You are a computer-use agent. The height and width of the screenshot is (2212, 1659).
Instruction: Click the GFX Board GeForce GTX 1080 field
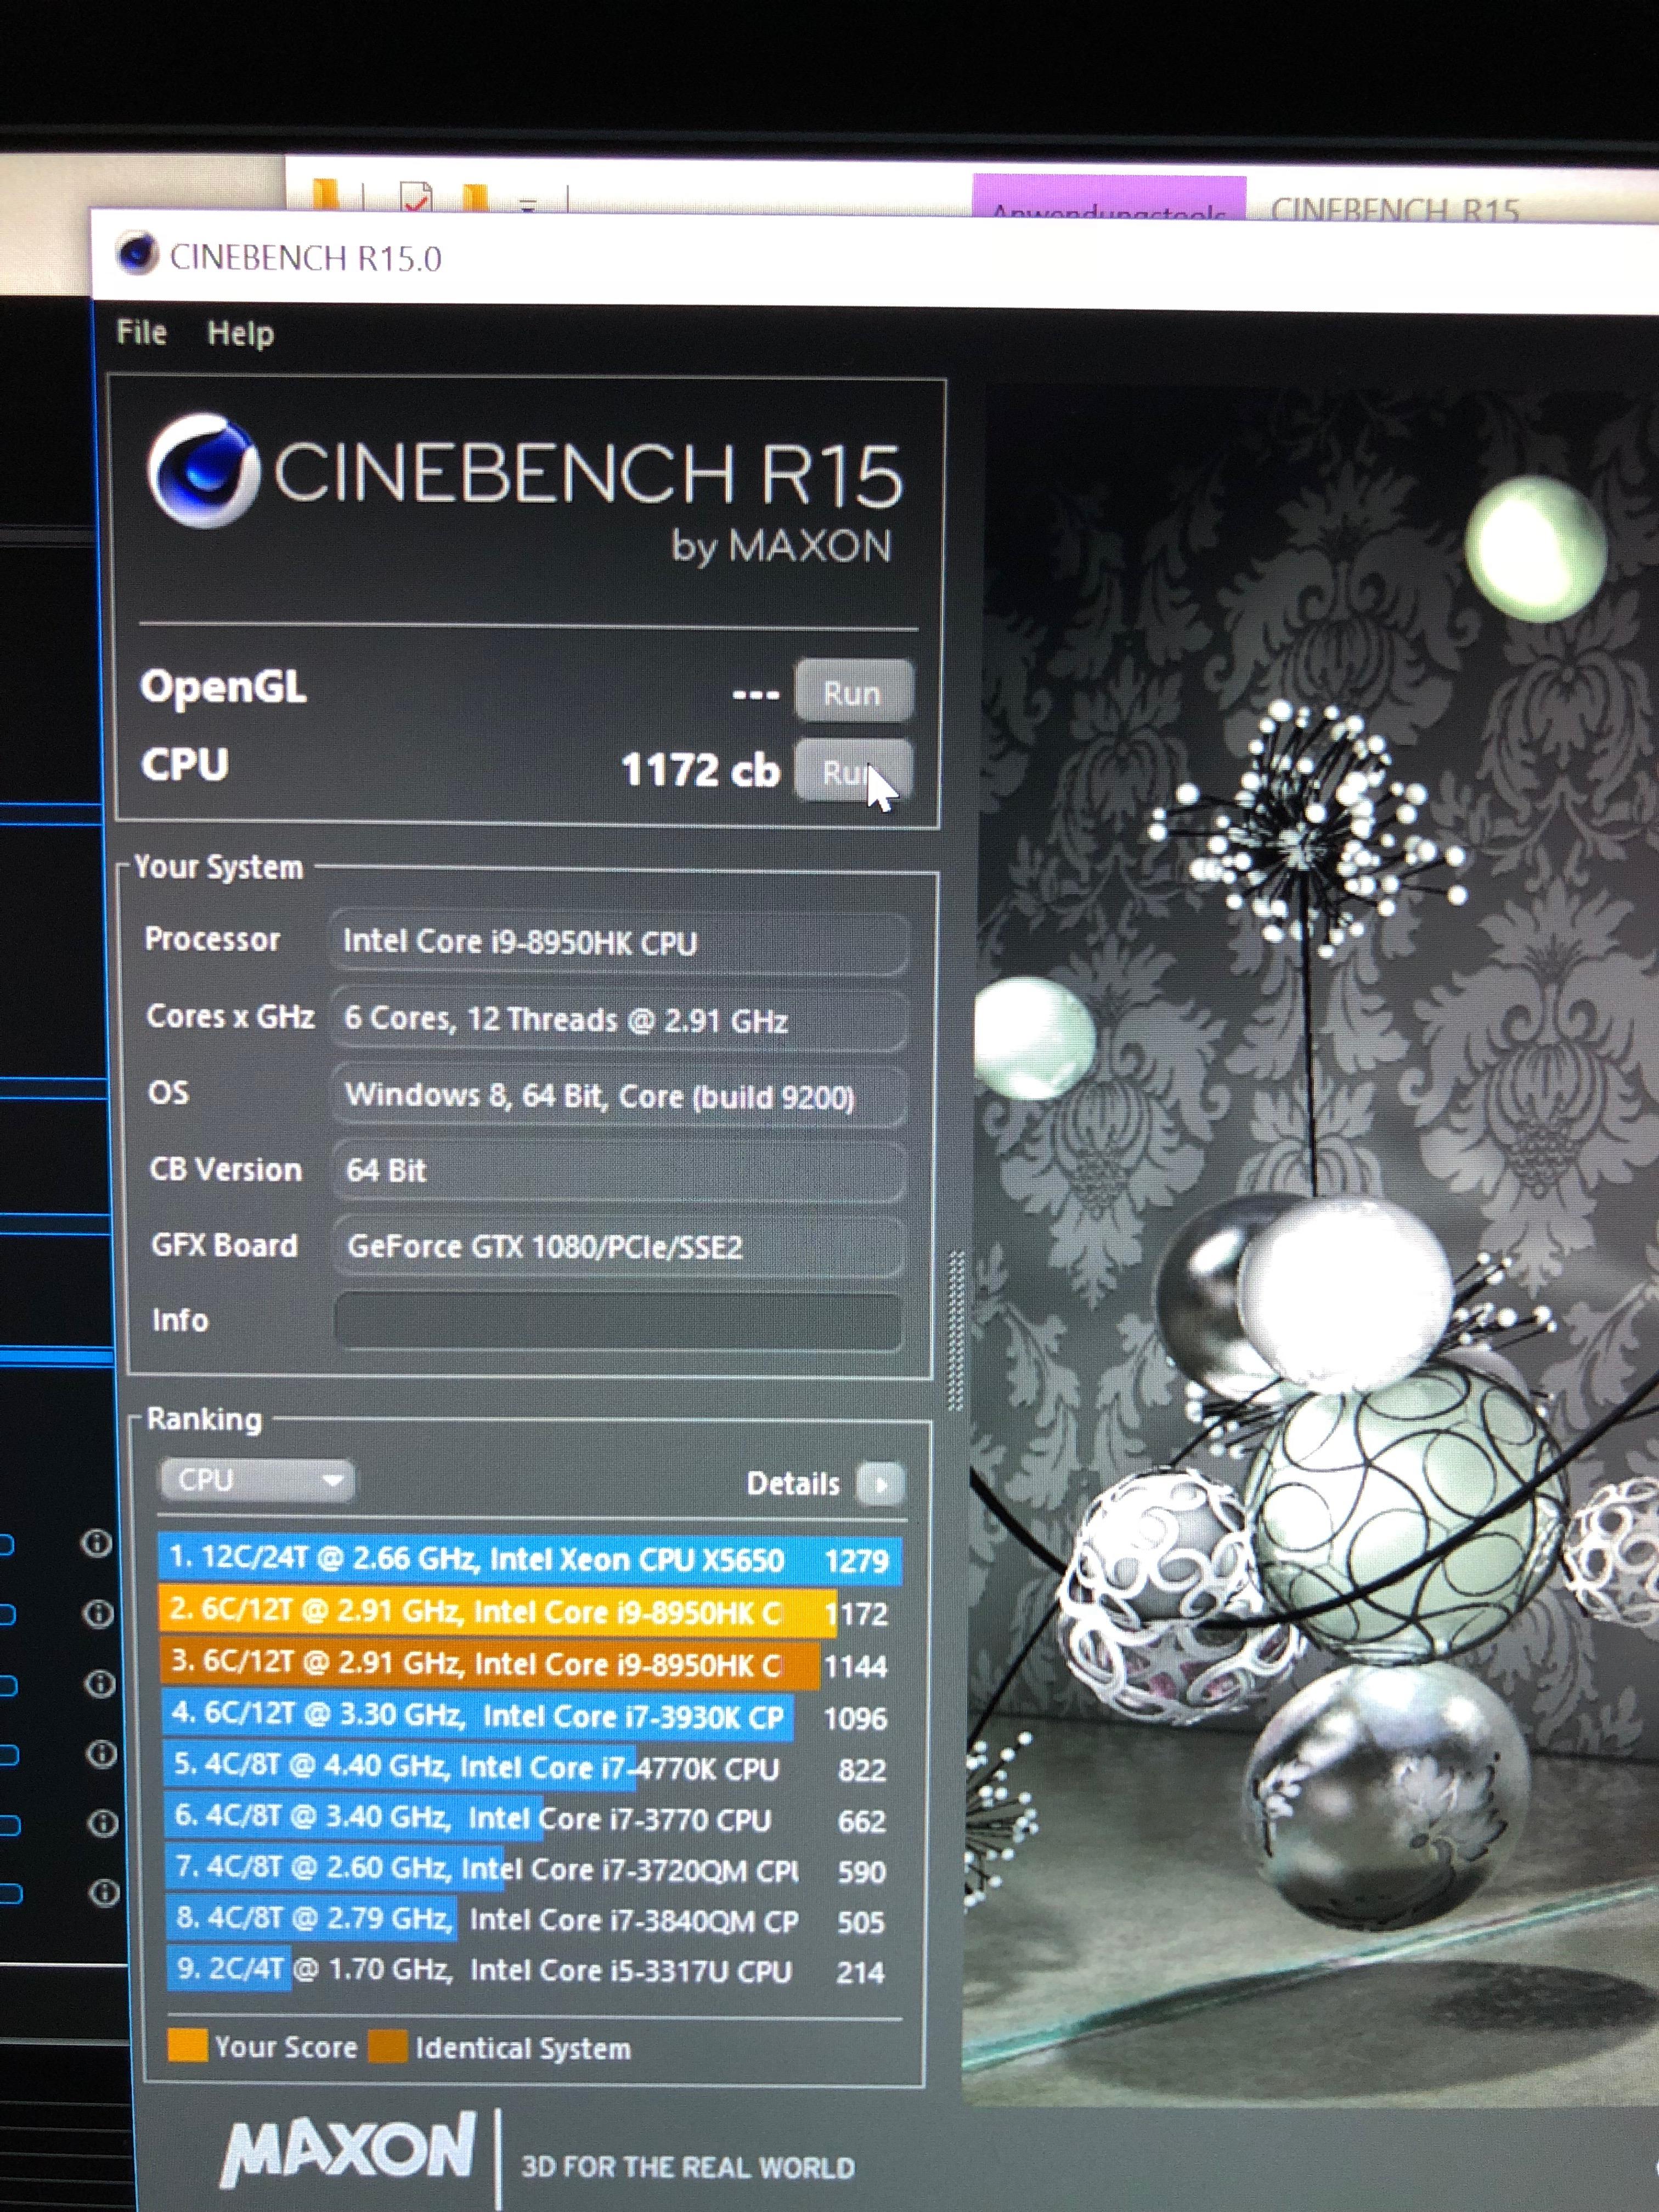(618, 1246)
